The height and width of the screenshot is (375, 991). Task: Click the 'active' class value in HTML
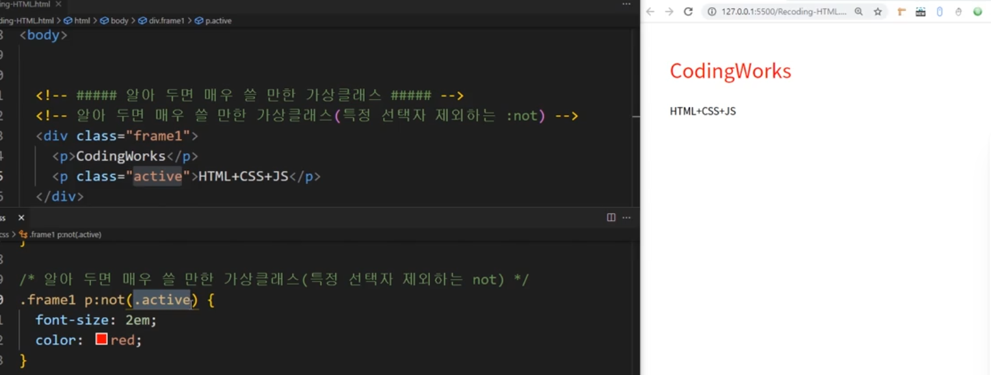point(158,176)
